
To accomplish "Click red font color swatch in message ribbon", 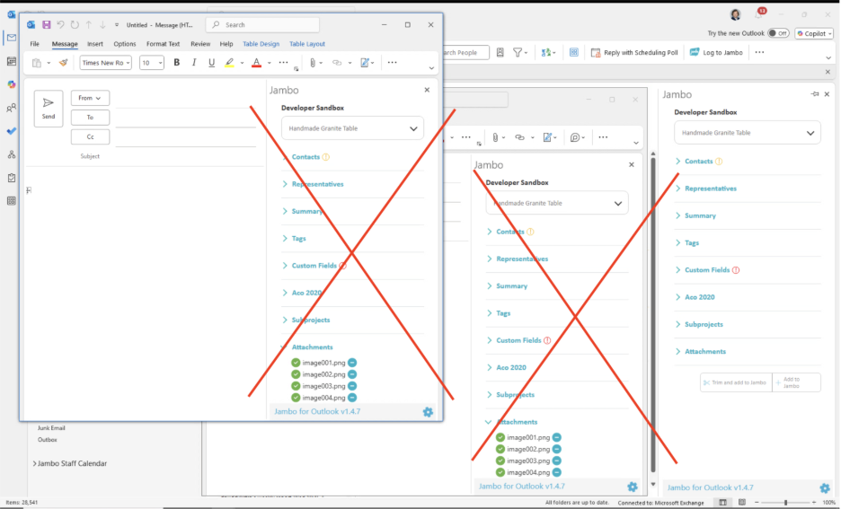I will click(256, 63).
